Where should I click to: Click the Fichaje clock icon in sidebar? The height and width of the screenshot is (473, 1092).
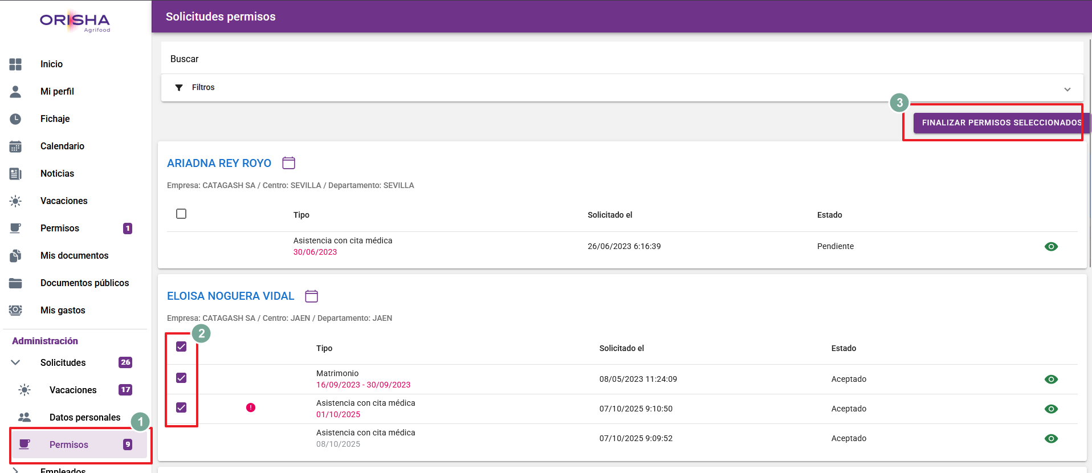point(15,119)
